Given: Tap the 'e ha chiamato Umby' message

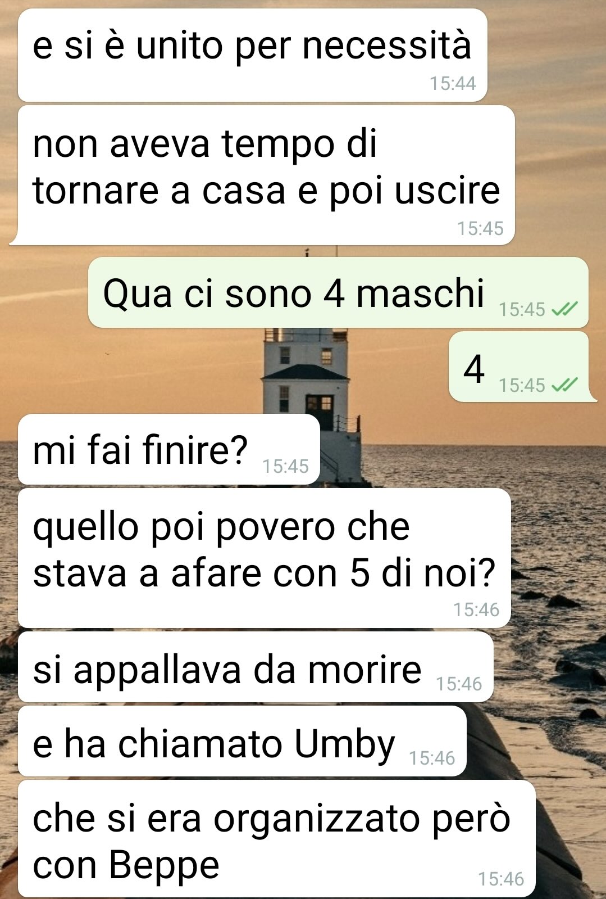Looking at the screenshot, I should click(x=242, y=741).
